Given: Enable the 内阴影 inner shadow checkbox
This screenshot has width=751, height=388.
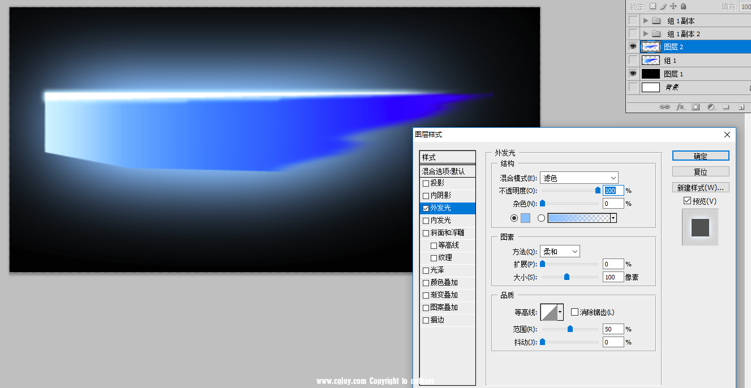Looking at the screenshot, I should click(x=426, y=196).
